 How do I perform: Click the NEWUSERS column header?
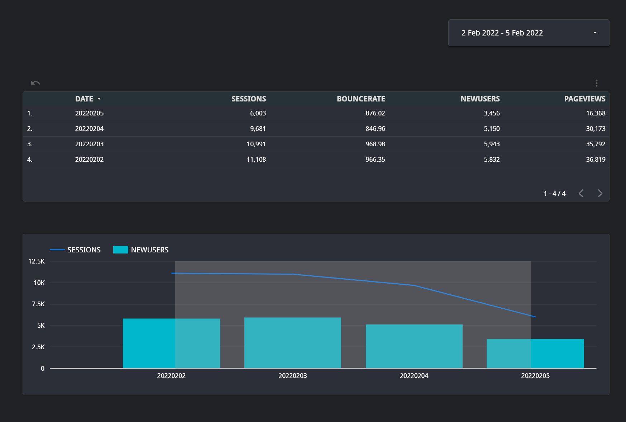(x=480, y=99)
